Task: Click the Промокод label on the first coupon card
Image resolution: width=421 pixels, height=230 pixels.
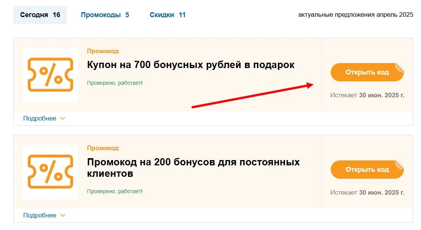Action: pos(103,51)
